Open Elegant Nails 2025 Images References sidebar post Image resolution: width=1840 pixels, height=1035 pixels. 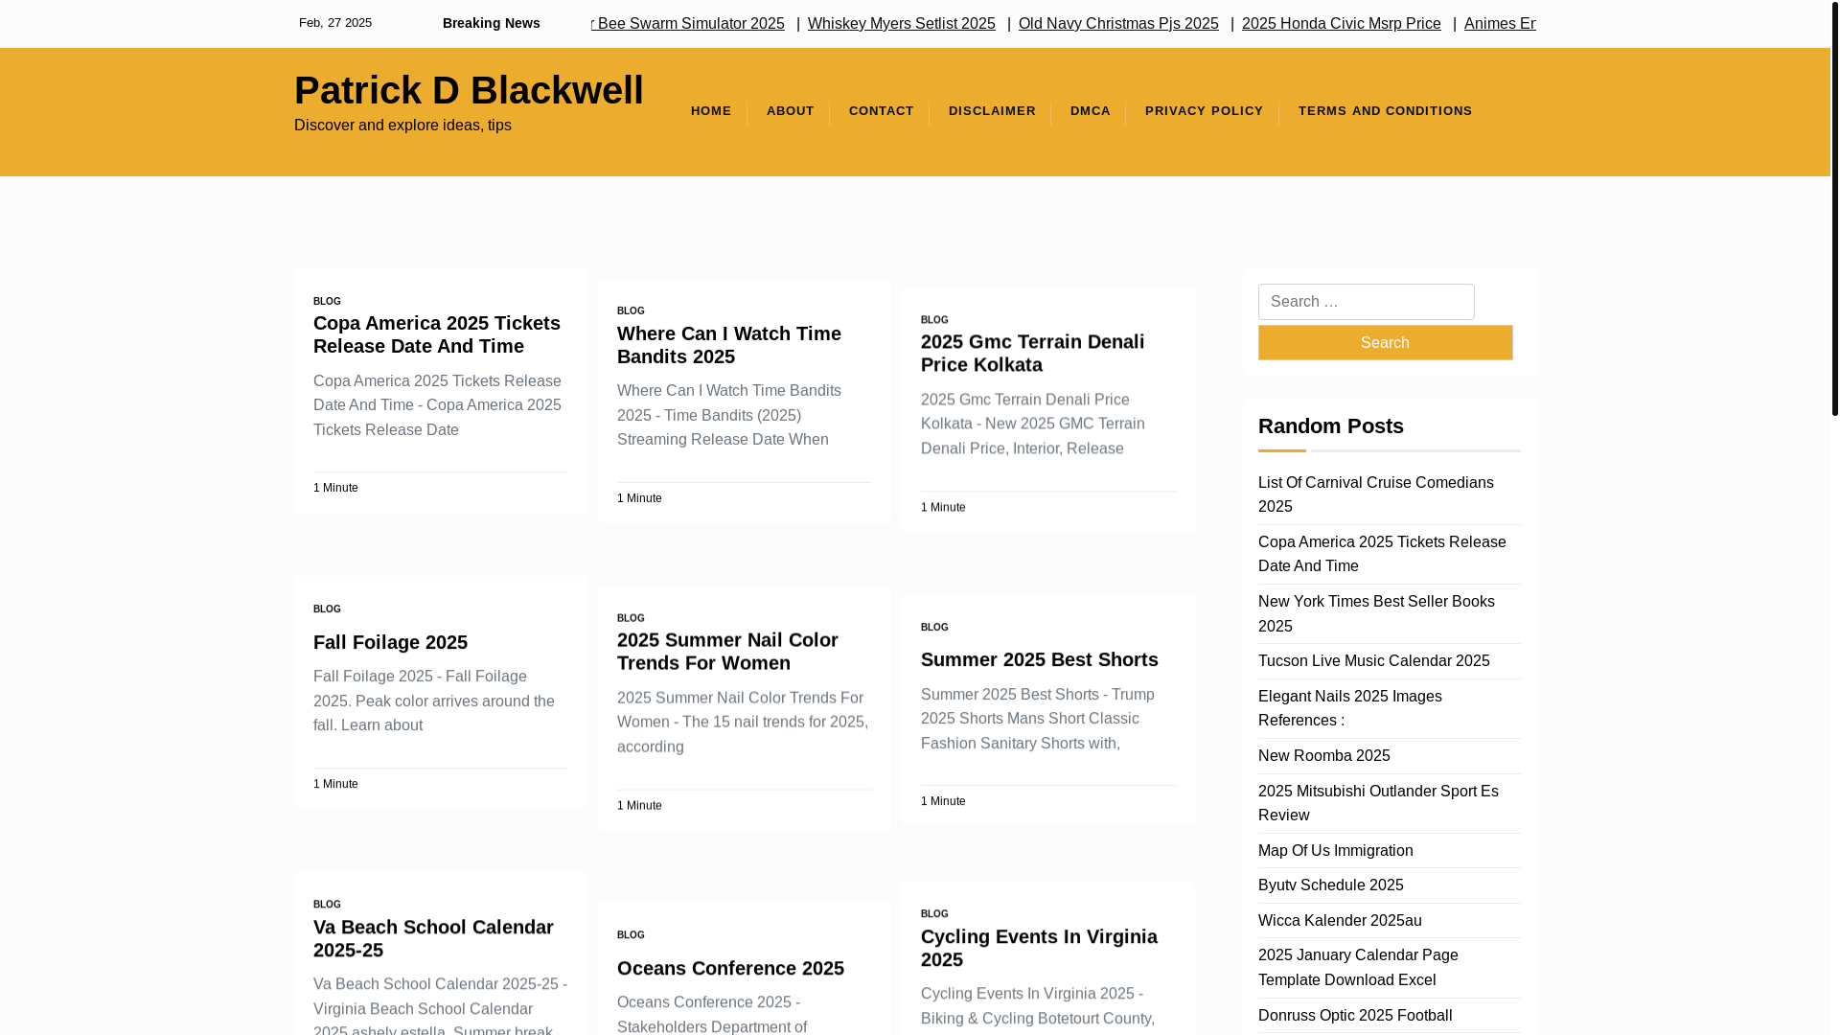(1349, 708)
